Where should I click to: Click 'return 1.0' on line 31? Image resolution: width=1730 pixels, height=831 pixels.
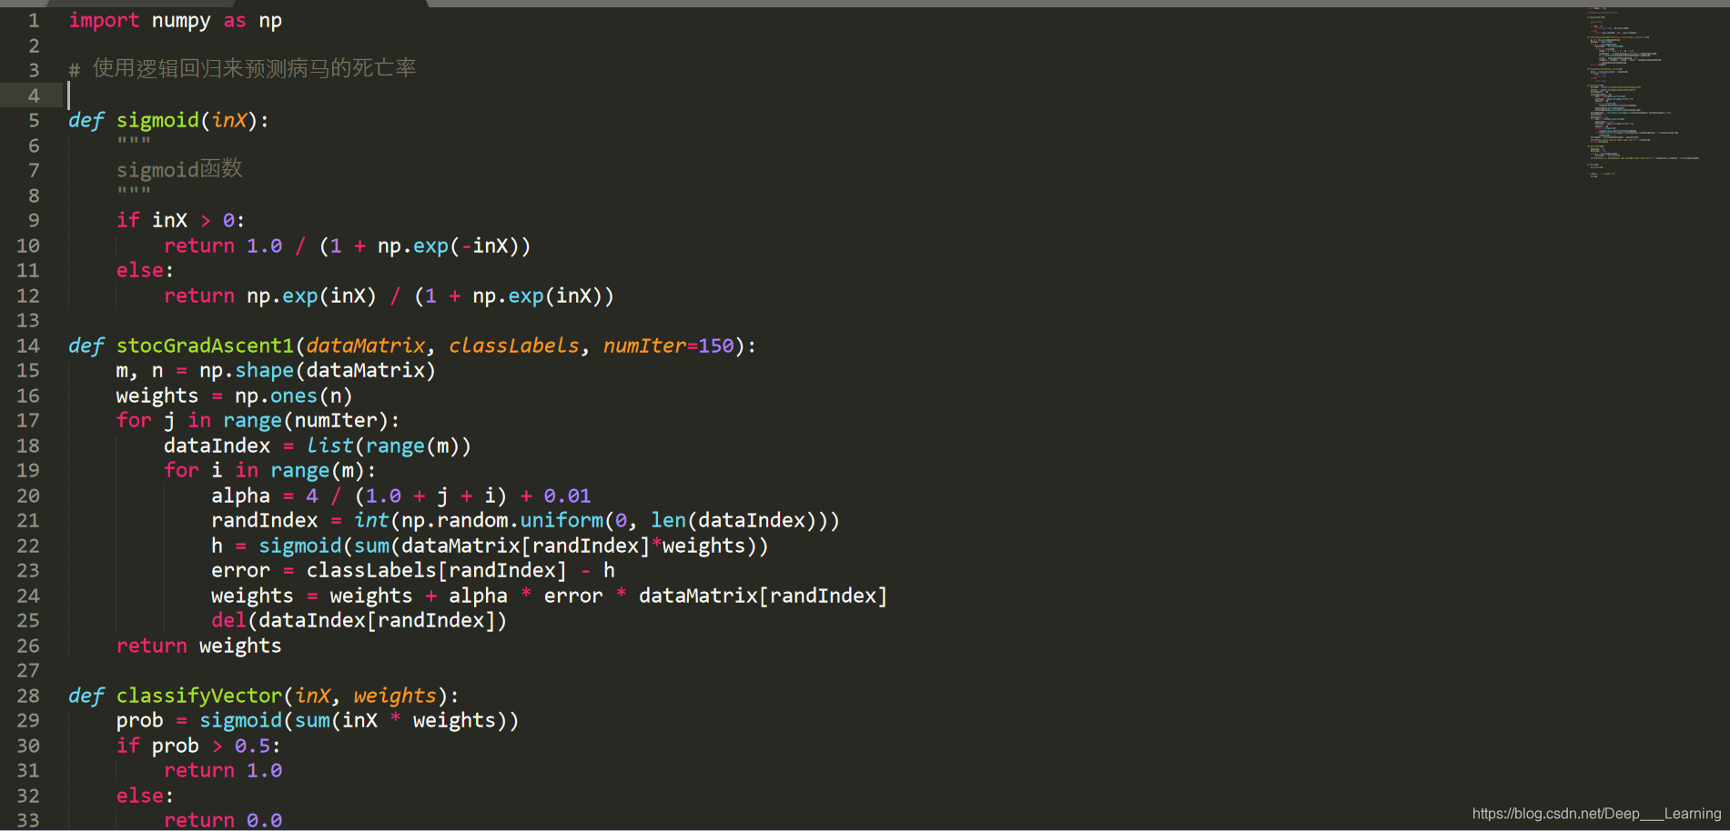pyautogui.click(x=223, y=770)
